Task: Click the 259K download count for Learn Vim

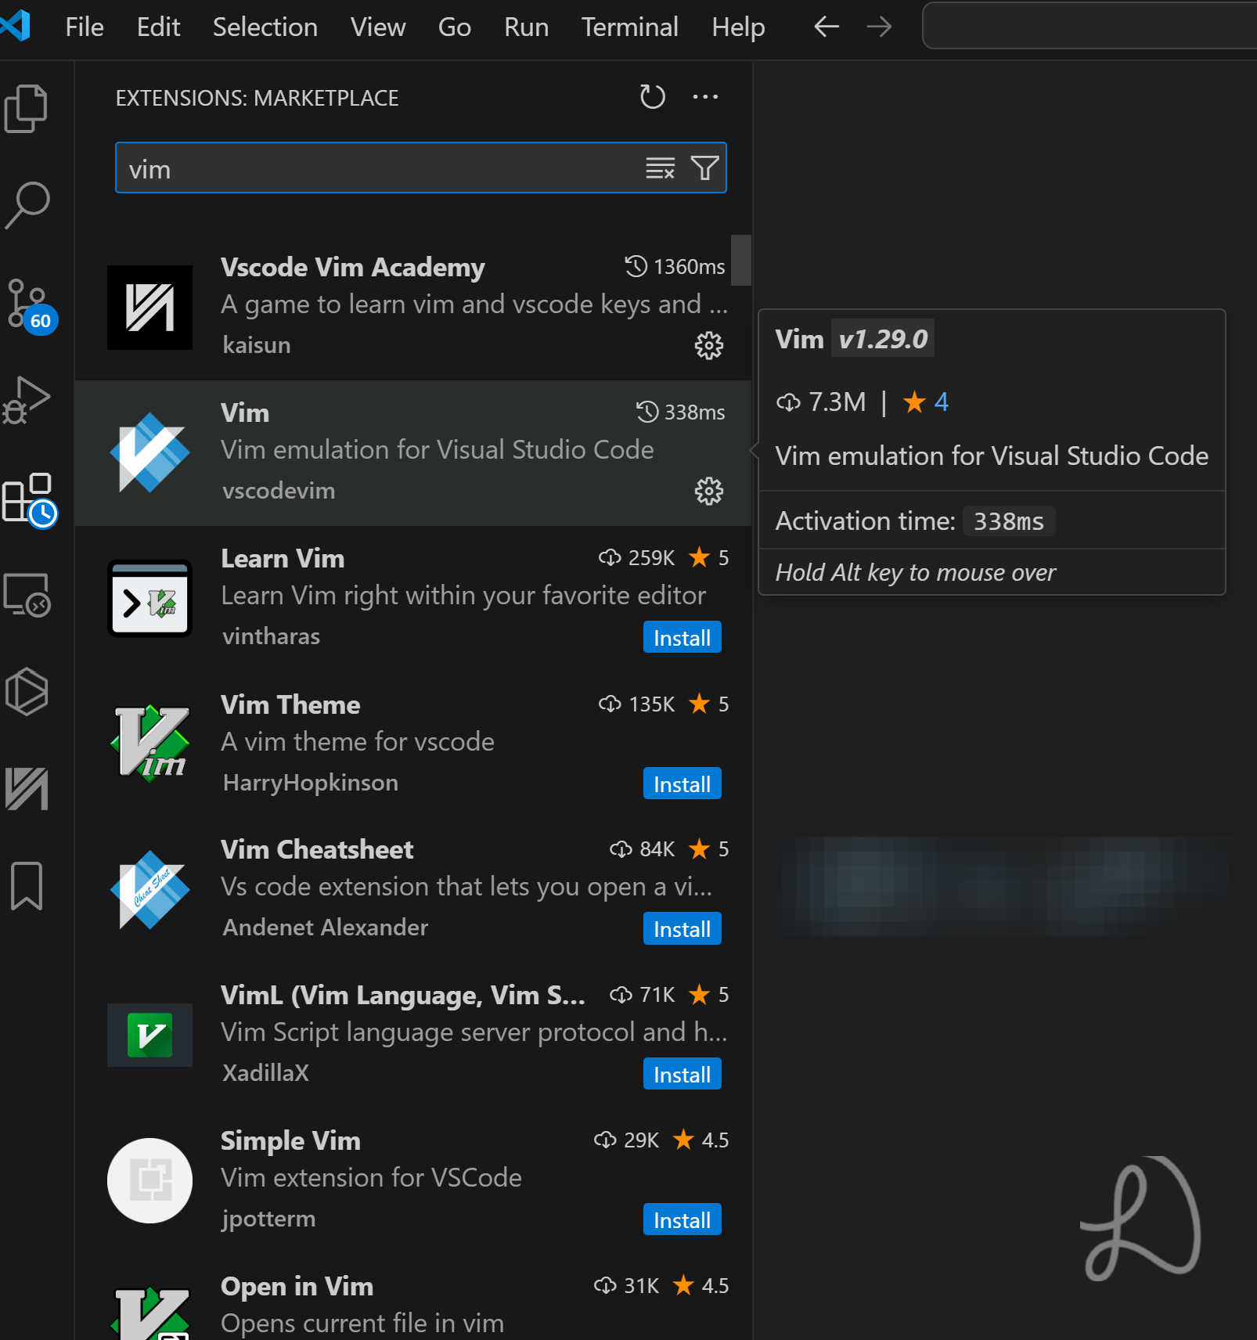Action: tap(636, 558)
